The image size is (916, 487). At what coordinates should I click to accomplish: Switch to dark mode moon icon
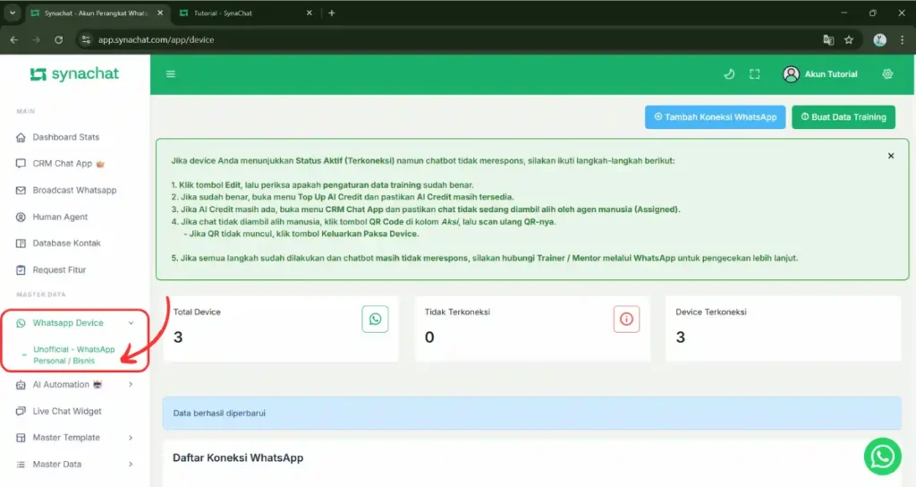point(729,74)
